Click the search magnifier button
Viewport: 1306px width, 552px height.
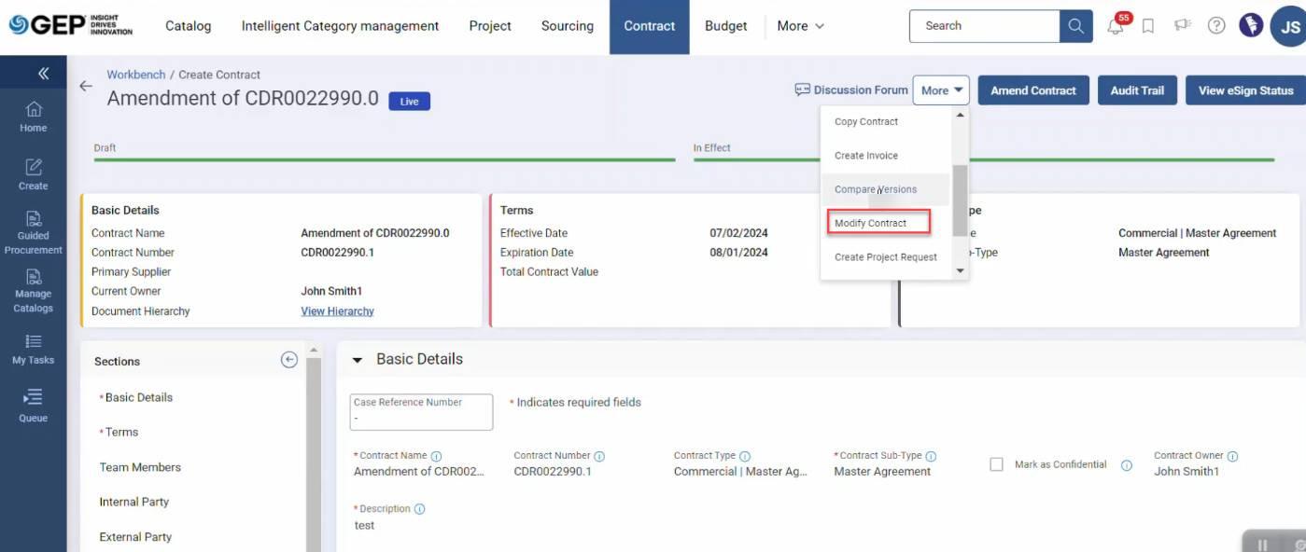tap(1076, 26)
